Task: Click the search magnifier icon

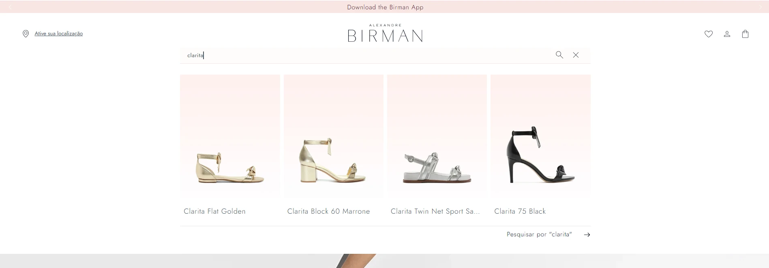Action: pyautogui.click(x=559, y=55)
